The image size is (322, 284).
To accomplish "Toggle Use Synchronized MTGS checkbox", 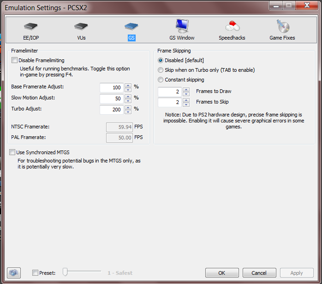I will tap(12, 152).
